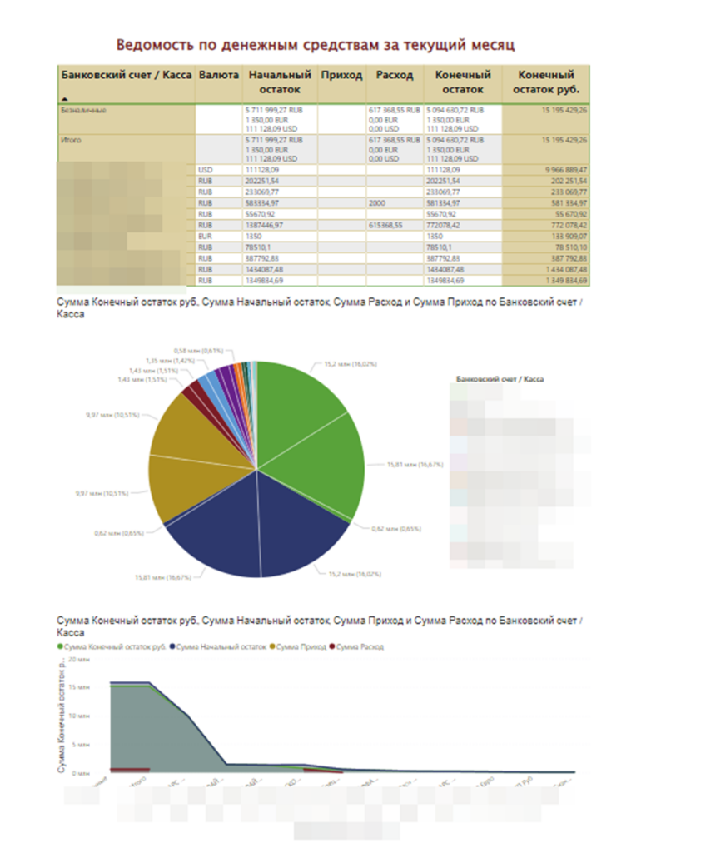
Task: Click green dot of Сумма Конечный остаток руб. legend
Action: tap(60, 646)
